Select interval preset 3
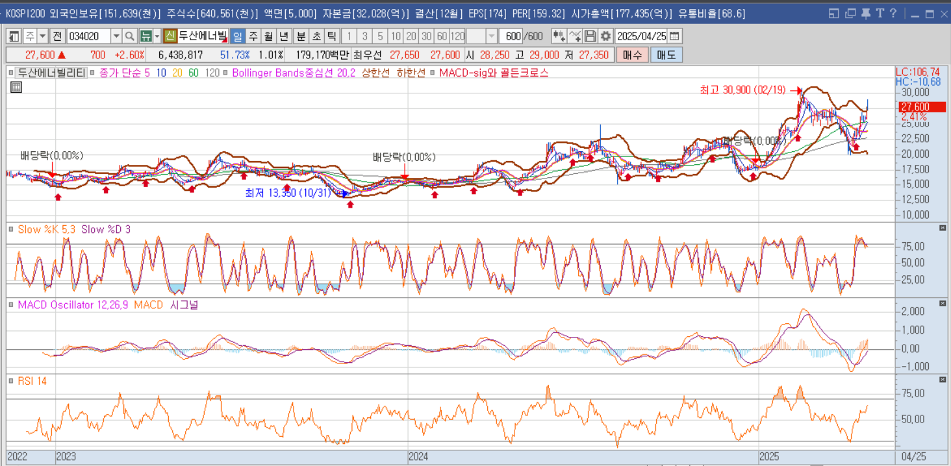 pos(364,36)
